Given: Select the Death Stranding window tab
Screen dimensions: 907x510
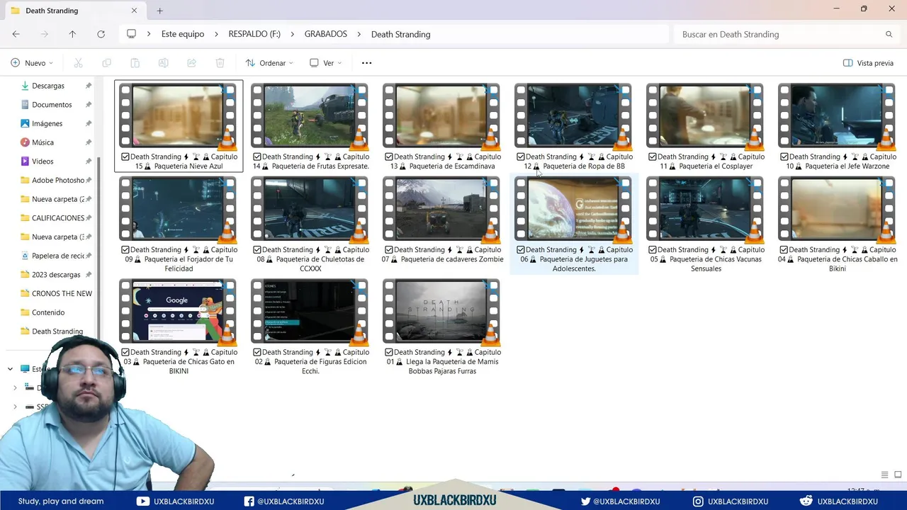Looking at the screenshot, I should click(74, 11).
